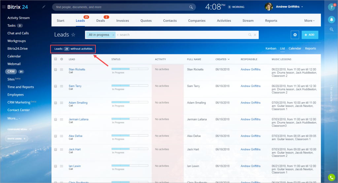Click the Invite Users button
338x183 pixels.
(17, 138)
